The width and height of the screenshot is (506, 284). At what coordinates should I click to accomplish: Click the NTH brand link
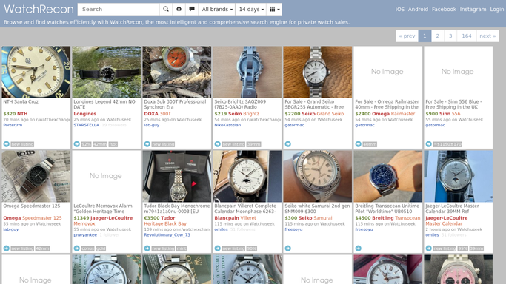click(x=22, y=114)
